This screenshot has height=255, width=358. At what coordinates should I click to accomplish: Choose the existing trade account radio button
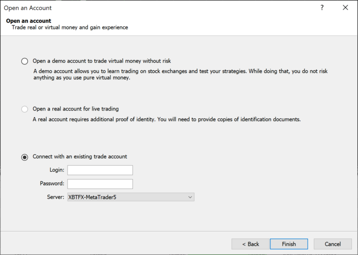25,157
